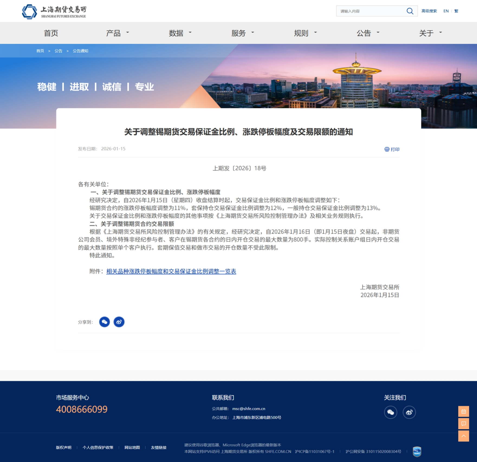Open the orange floating calendar button
The image size is (477, 462).
point(463,411)
